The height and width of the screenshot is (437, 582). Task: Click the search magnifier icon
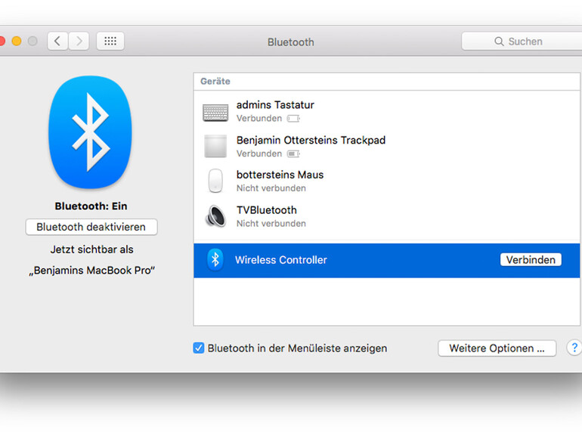point(499,42)
